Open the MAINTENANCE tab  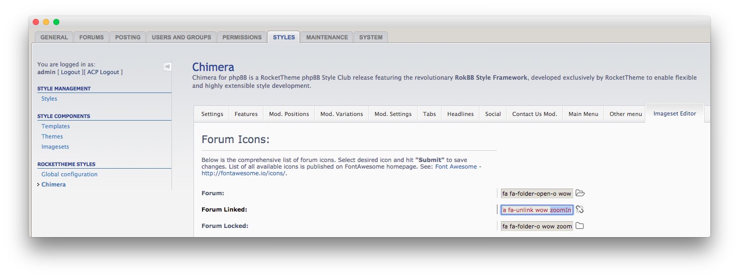point(327,37)
